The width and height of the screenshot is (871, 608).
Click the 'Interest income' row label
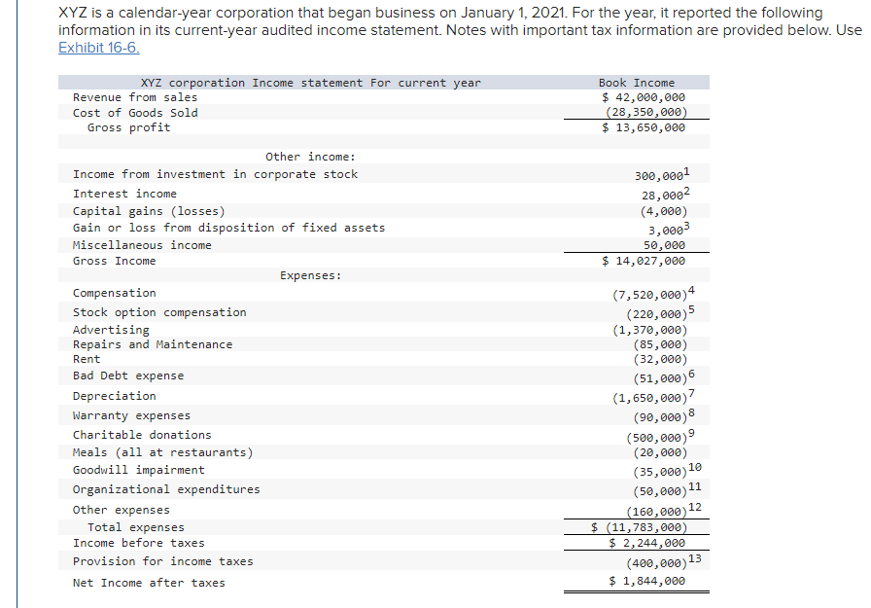pyautogui.click(x=125, y=194)
